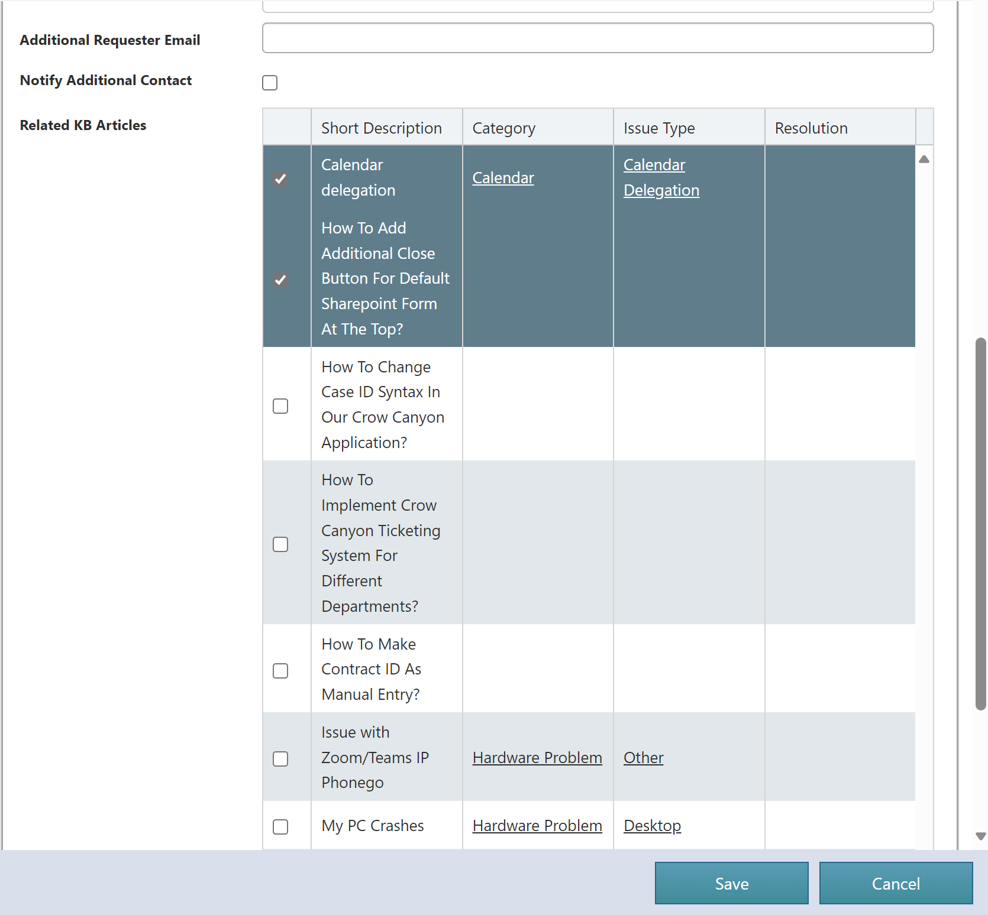Tick the Contract ID Manual Entry article

pyautogui.click(x=280, y=671)
